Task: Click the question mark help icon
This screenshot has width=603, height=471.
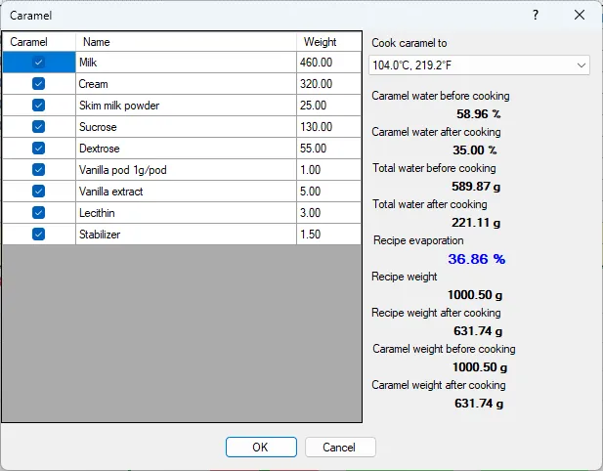Action: tap(536, 15)
